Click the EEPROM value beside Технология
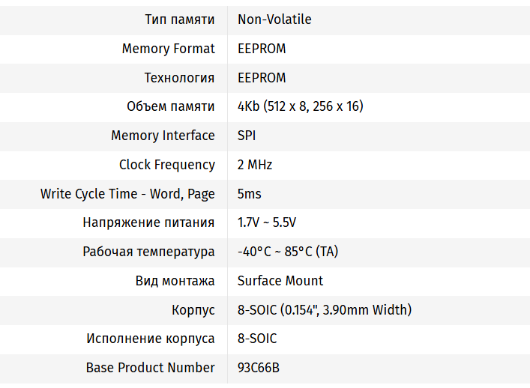The width and height of the screenshot is (530, 388). 262,78
